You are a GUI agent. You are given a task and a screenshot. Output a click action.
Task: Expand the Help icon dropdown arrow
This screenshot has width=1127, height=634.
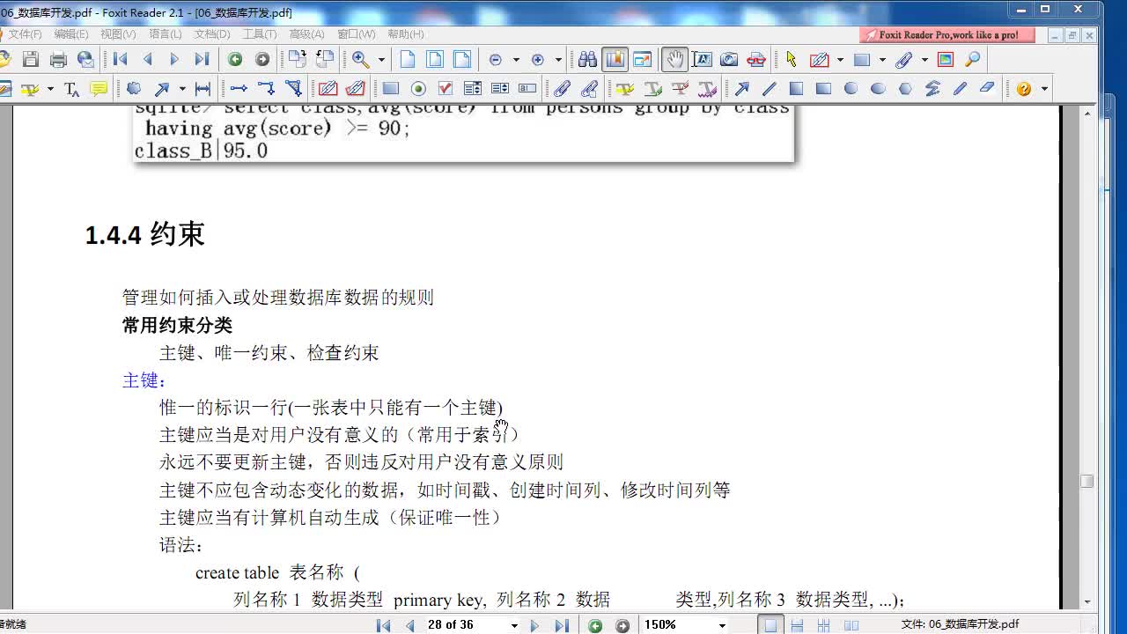[1044, 89]
